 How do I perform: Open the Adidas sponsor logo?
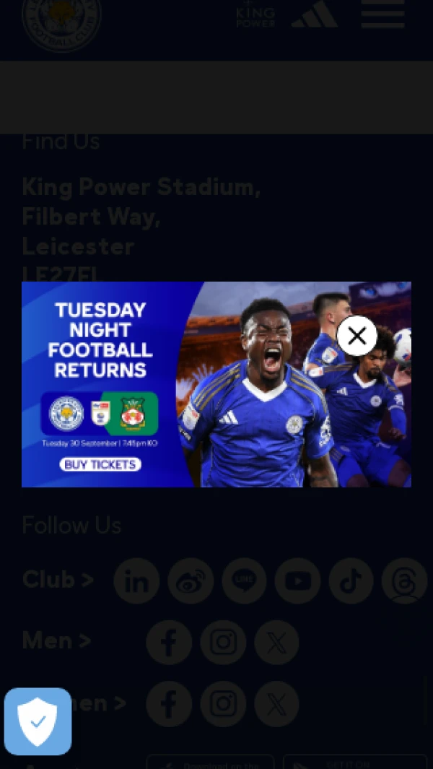click(315, 14)
